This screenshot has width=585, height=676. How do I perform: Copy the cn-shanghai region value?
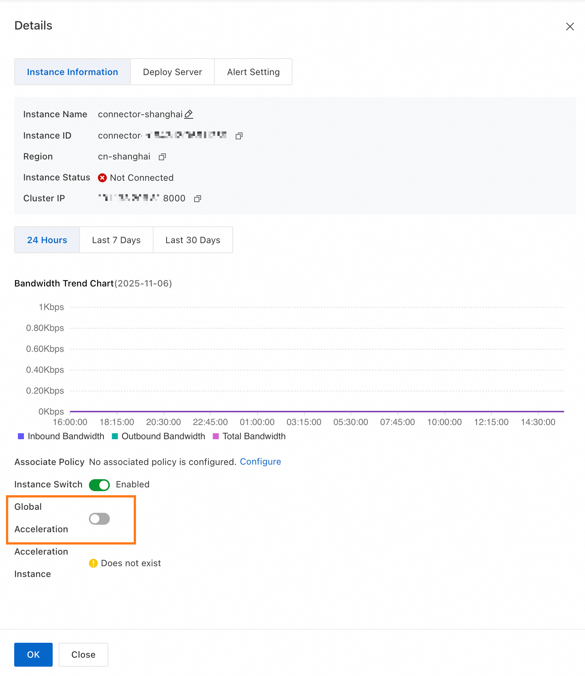coord(162,157)
